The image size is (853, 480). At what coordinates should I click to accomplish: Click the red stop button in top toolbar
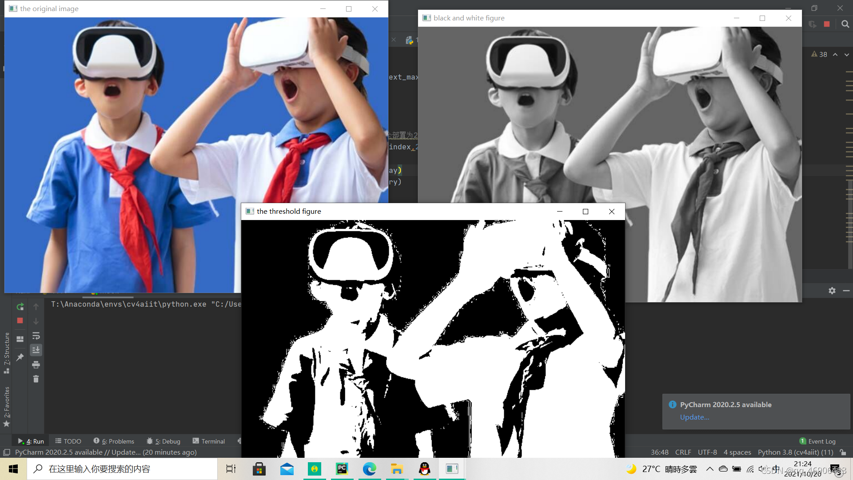[827, 24]
